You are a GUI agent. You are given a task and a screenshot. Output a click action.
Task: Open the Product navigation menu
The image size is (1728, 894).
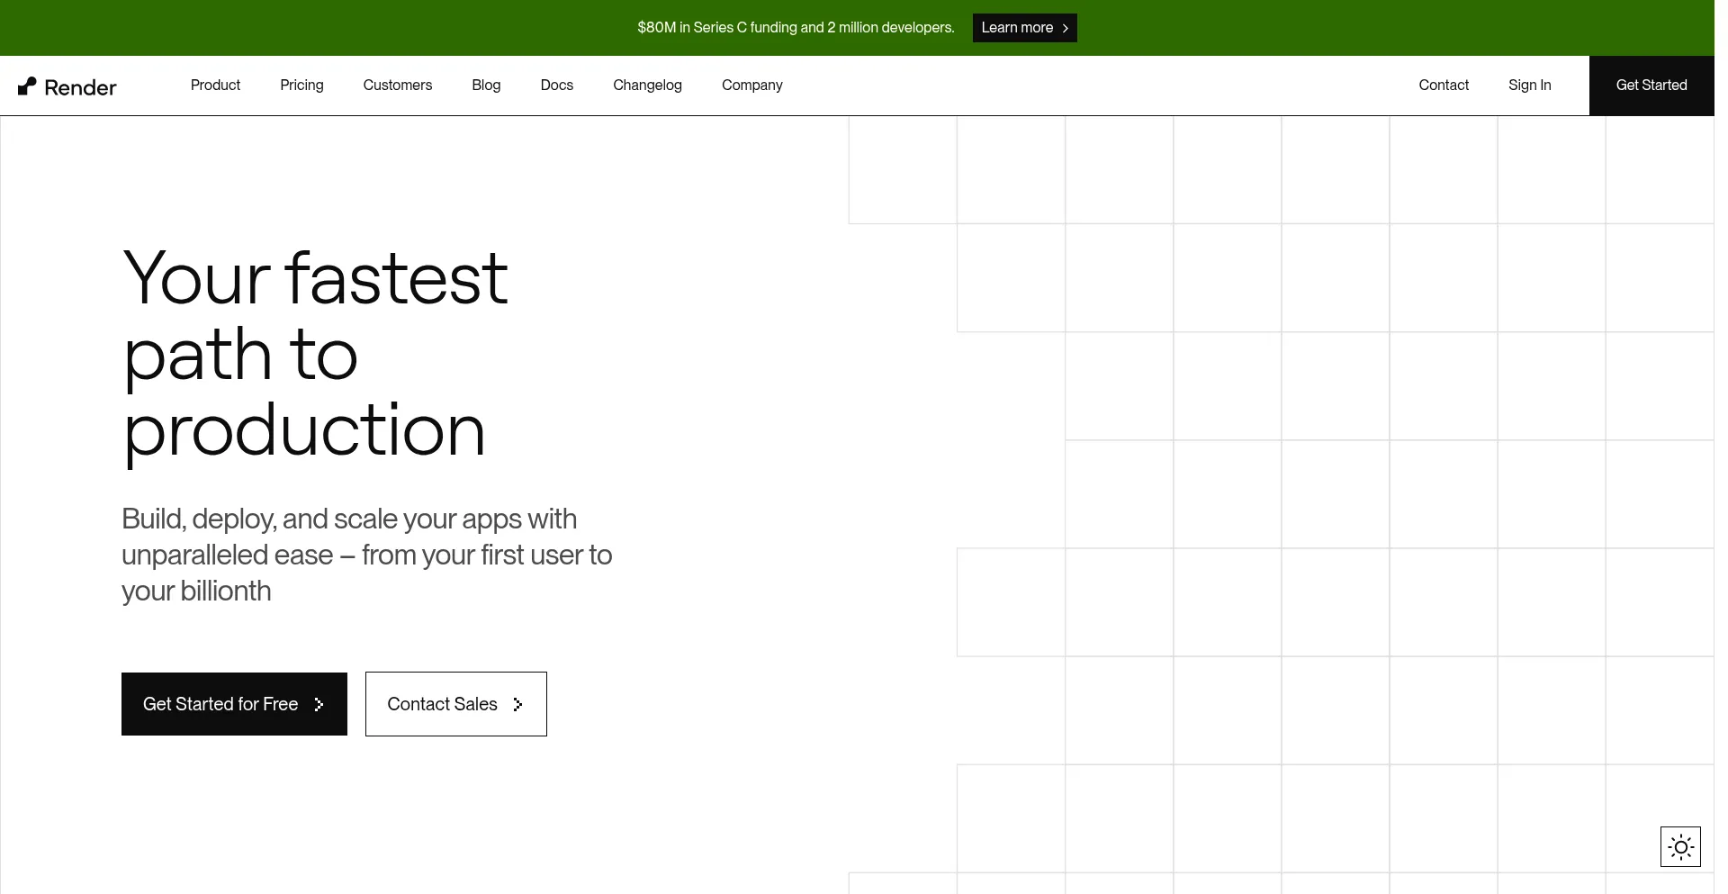pyautogui.click(x=215, y=86)
